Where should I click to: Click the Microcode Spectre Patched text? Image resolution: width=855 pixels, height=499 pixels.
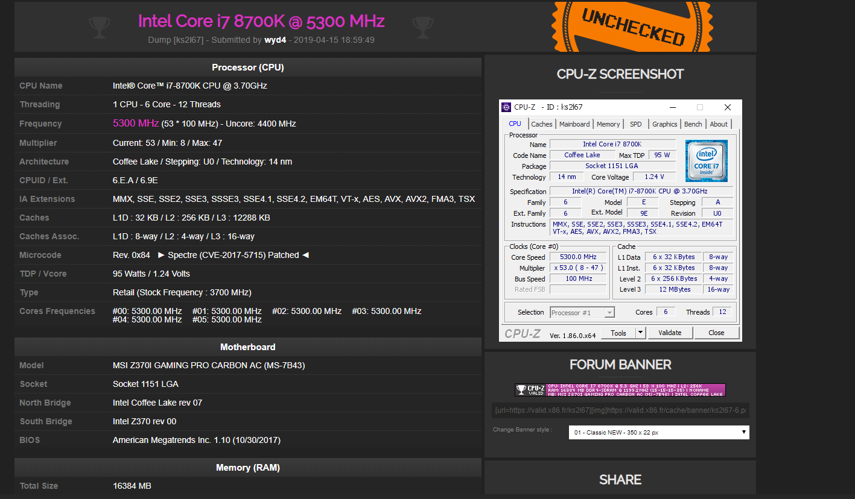click(x=233, y=255)
